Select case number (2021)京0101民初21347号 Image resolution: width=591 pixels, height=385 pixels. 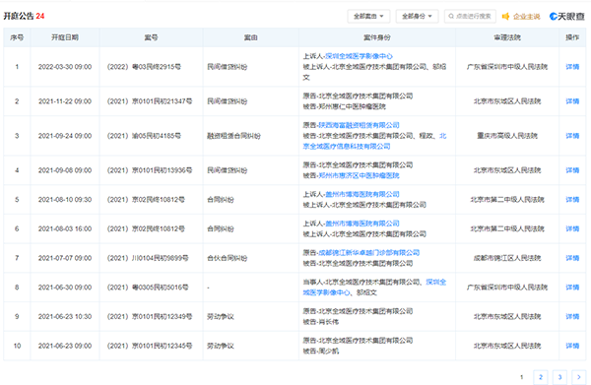click(x=150, y=101)
